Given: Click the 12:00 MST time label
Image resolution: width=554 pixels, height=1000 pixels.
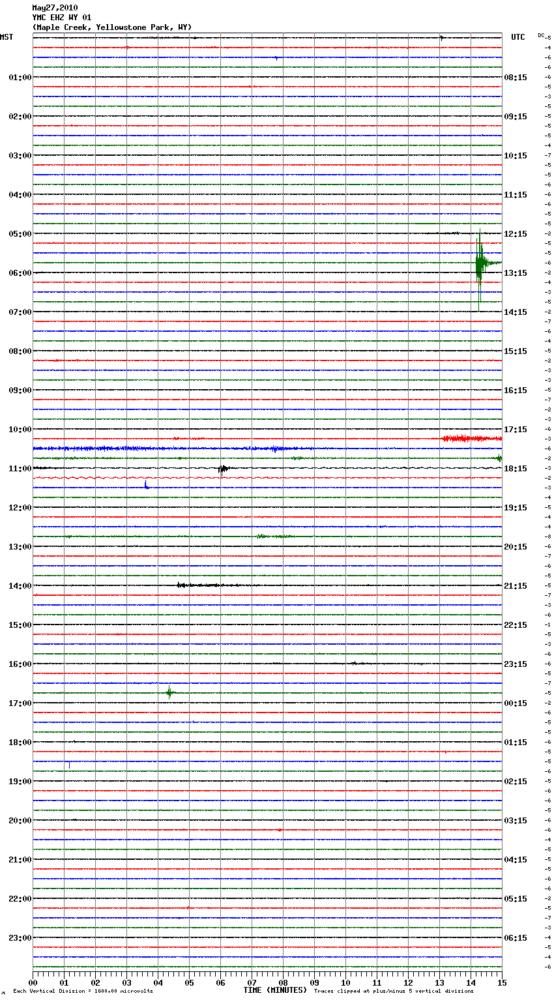Looking at the screenshot, I should pyautogui.click(x=20, y=508).
